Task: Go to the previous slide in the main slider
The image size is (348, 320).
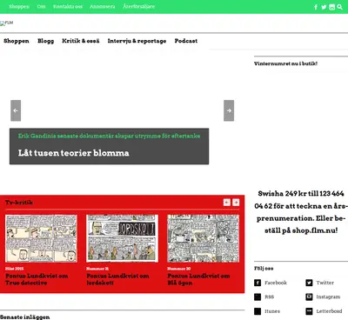Action: click(x=16, y=110)
